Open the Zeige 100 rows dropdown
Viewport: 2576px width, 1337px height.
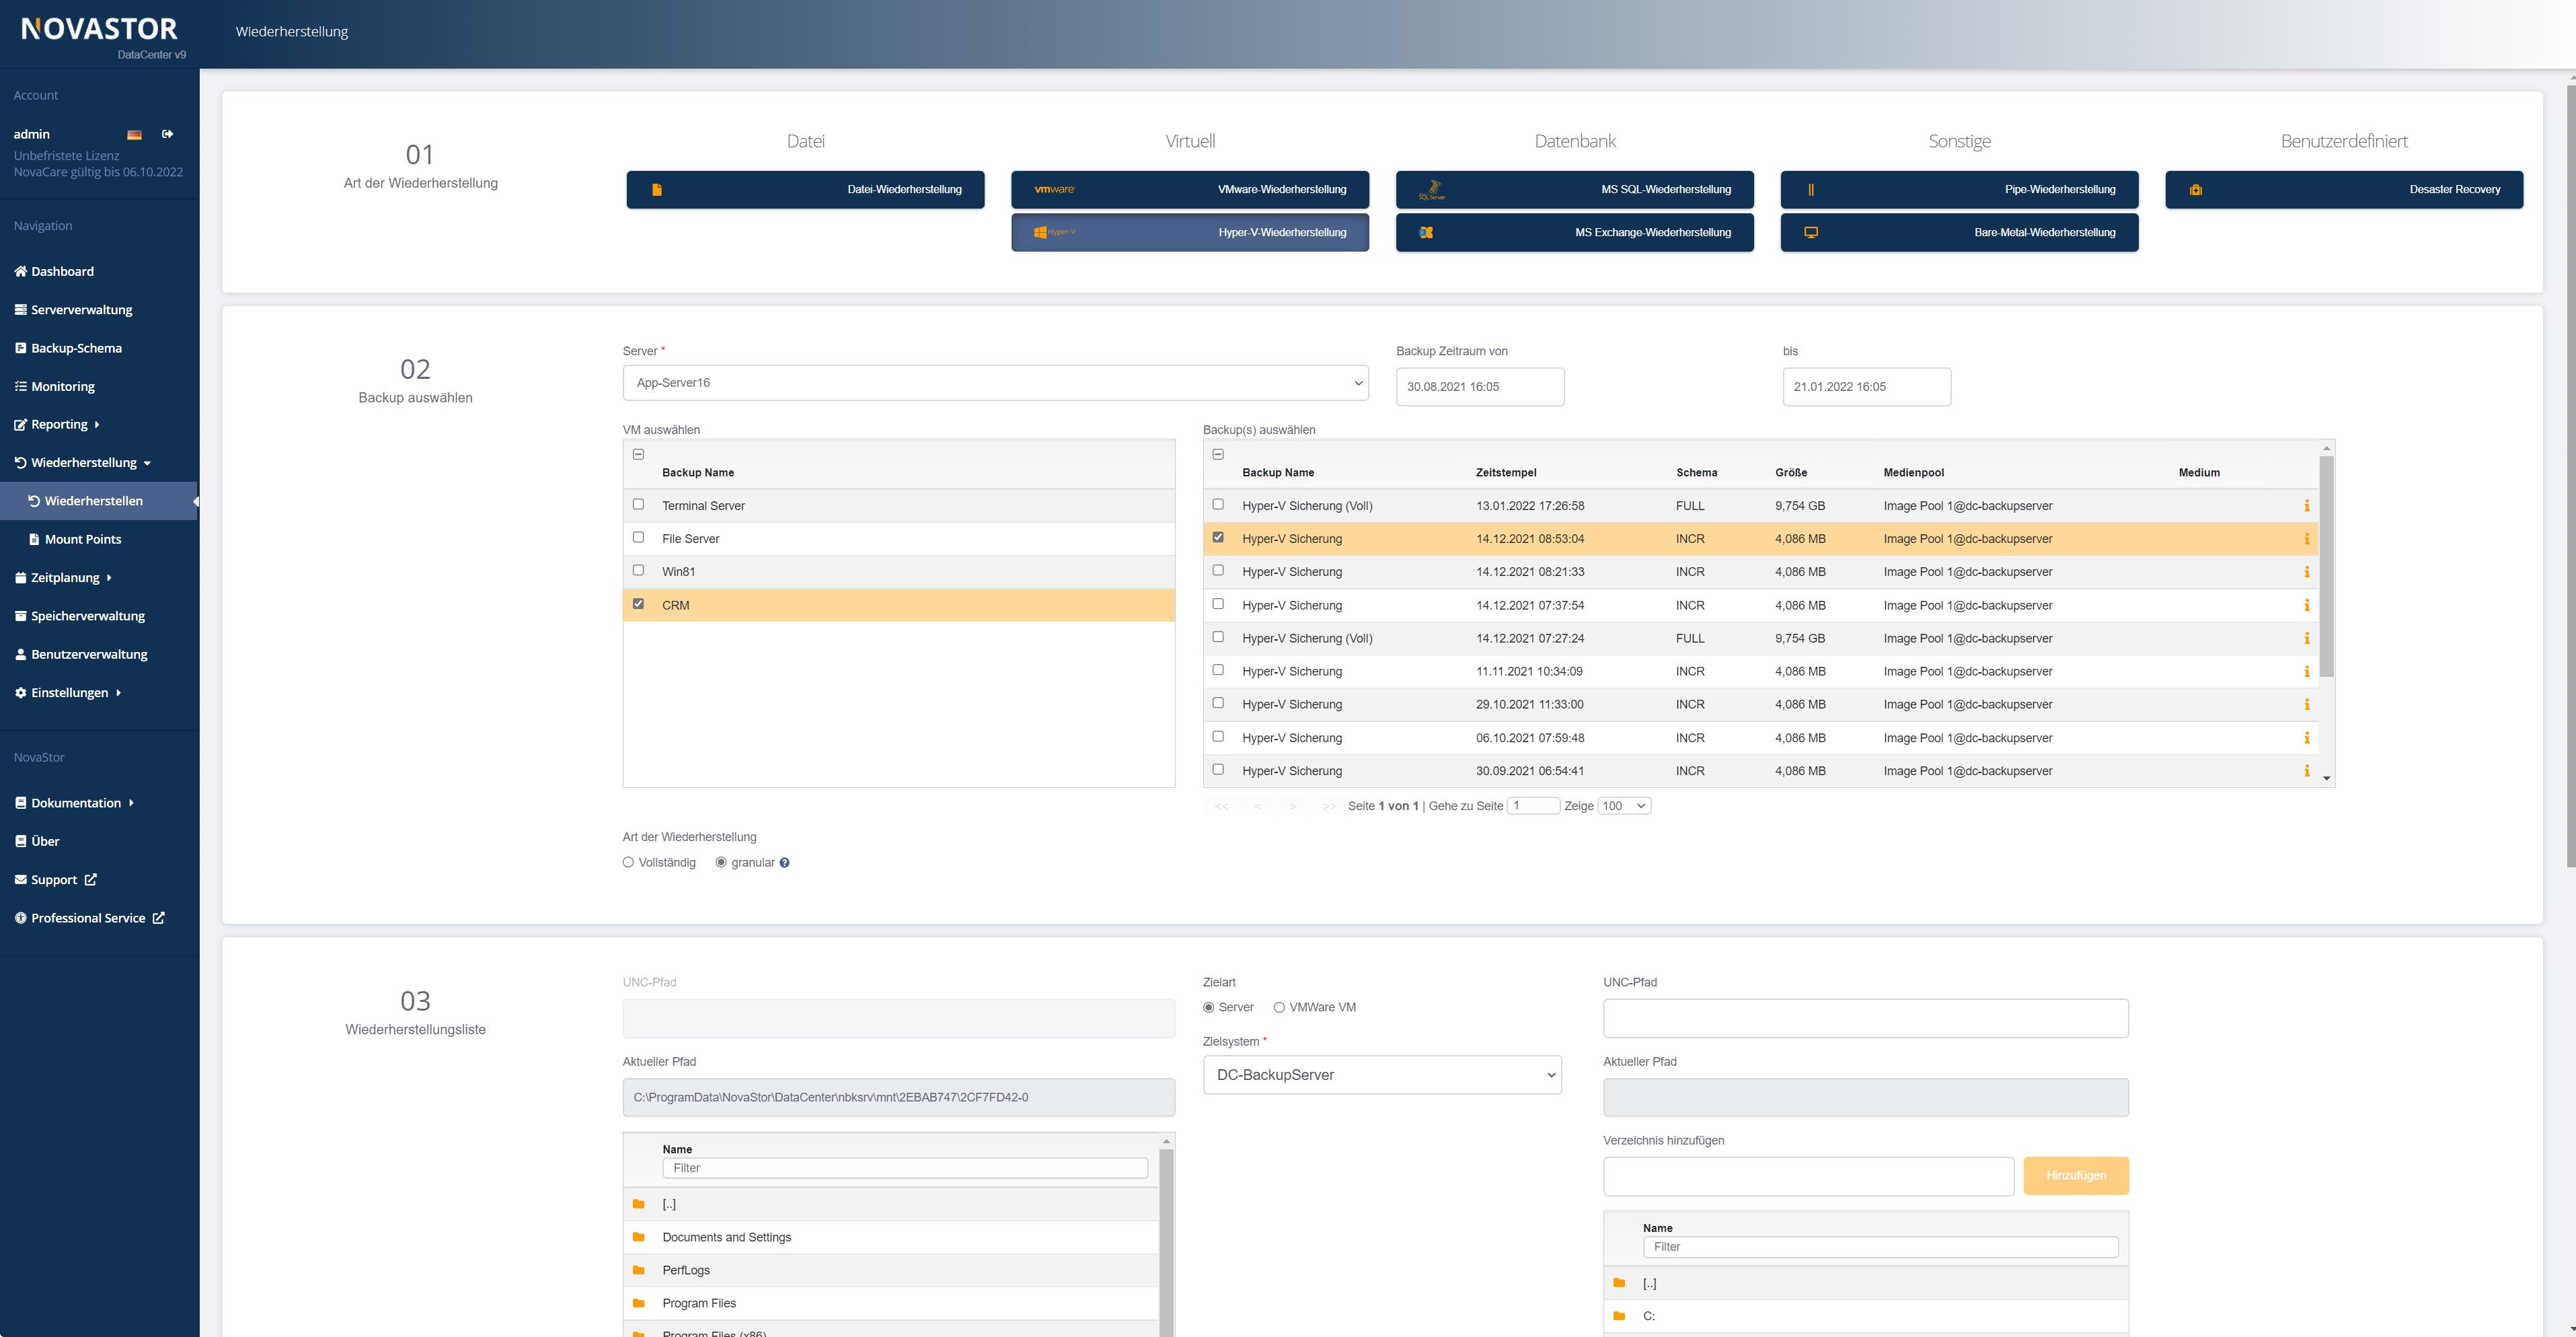tap(1624, 805)
